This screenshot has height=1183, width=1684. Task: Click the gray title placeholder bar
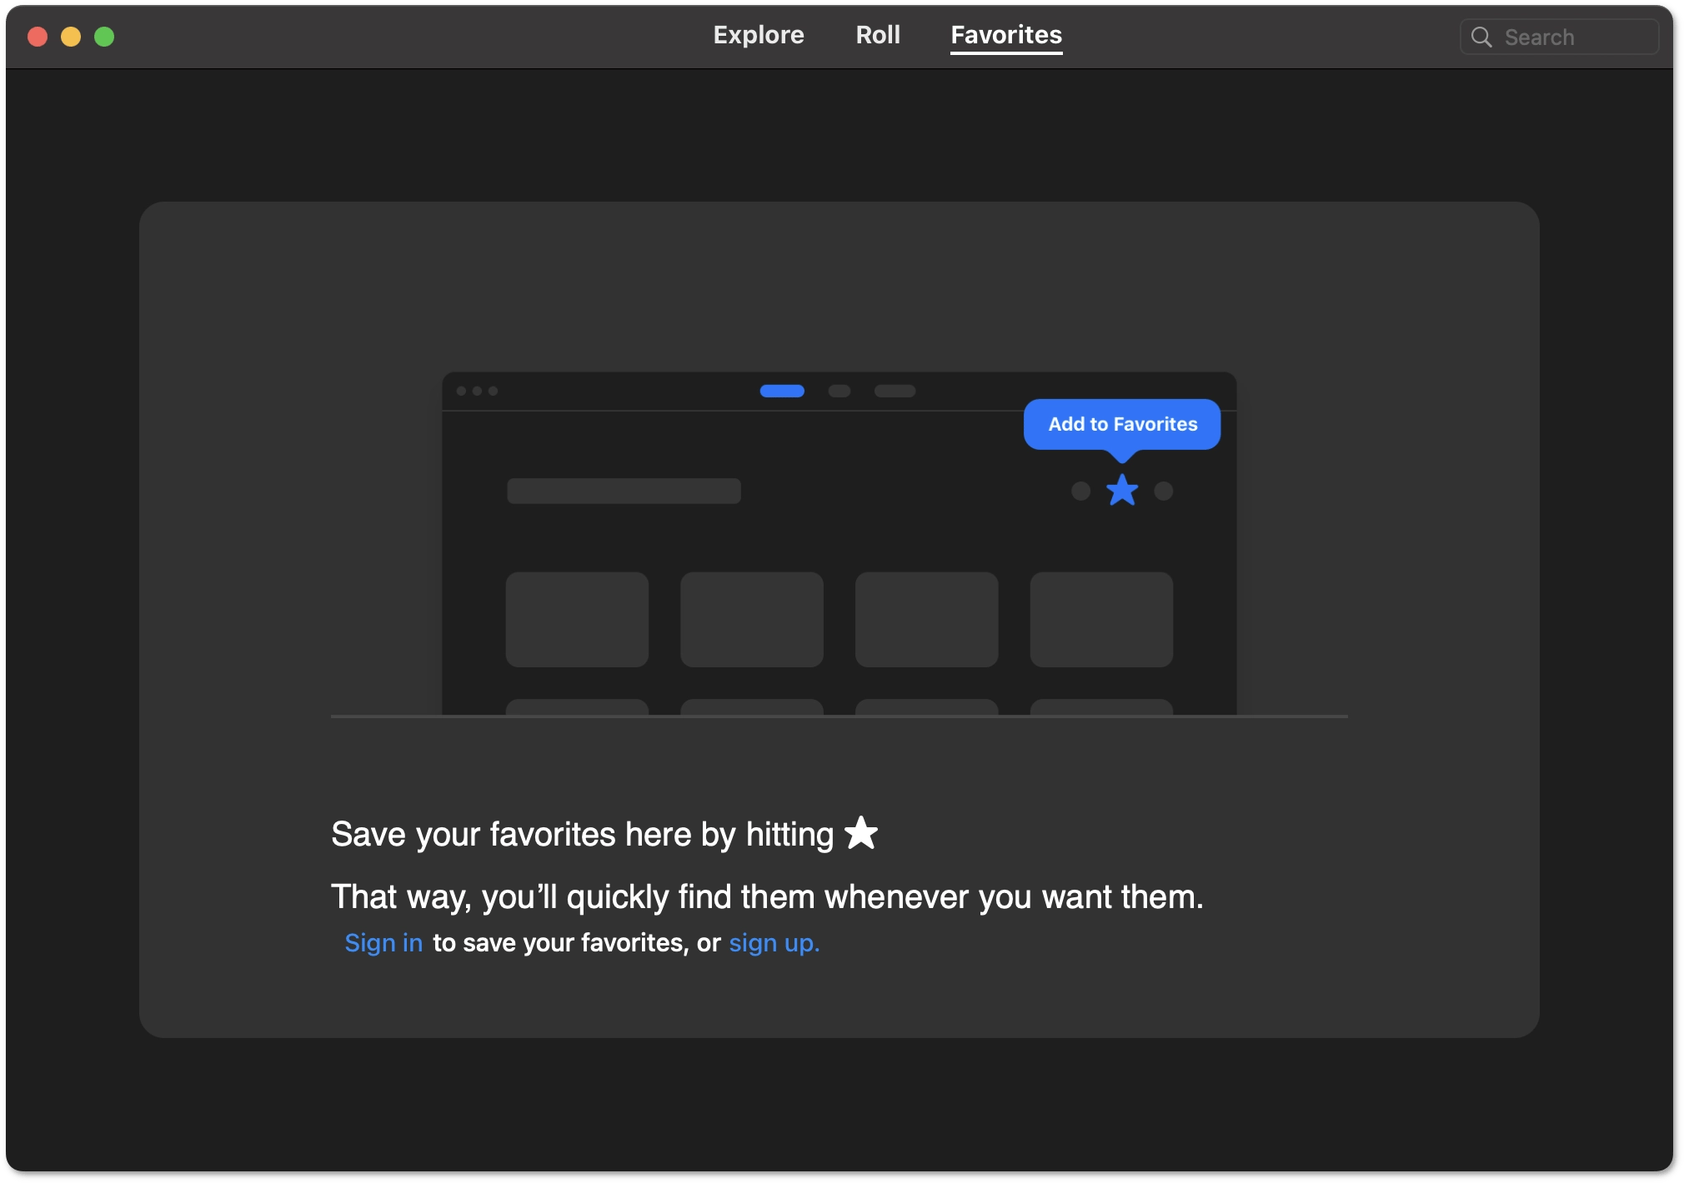pos(624,491)
